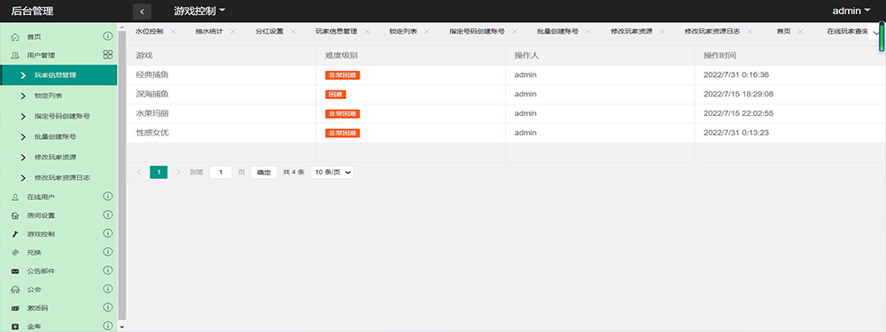Click the 难度级别 column header
Screen dimensions: 886x332
(411, 56)
